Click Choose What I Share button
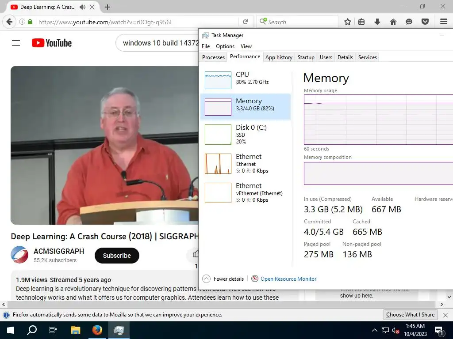Viewport: 453px width, 339px height. click(411, 315)
